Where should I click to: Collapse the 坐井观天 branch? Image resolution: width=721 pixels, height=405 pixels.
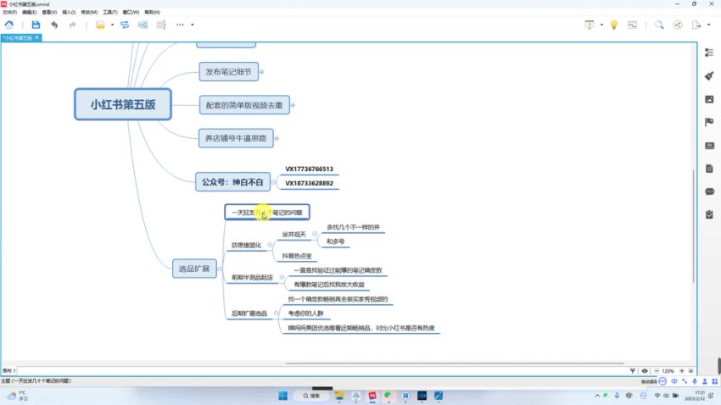click(x=315, y=234)
